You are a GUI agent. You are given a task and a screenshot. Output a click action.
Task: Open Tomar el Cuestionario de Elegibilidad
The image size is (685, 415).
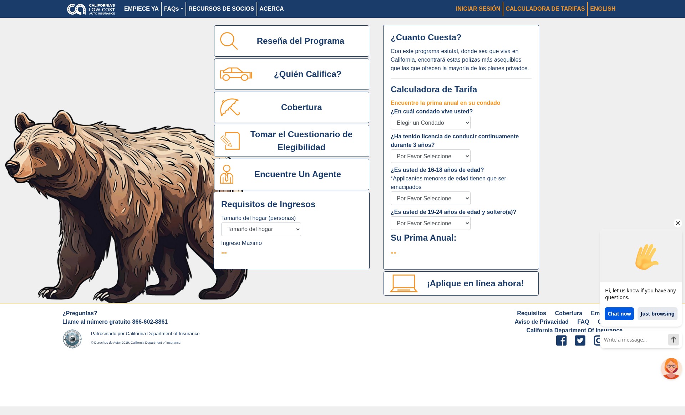point(291,141)
